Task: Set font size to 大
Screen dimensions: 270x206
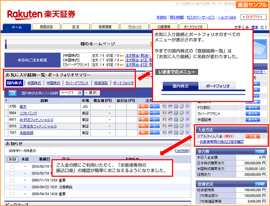Action: (262, 27)
